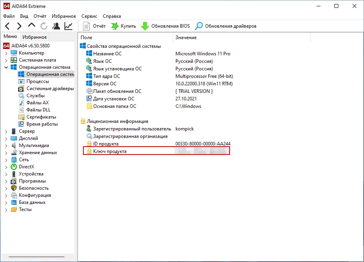The width and height of the screenshot is (364, 262).
Task: Select Системные драйверы tree item
Action: tap(50, 89)
